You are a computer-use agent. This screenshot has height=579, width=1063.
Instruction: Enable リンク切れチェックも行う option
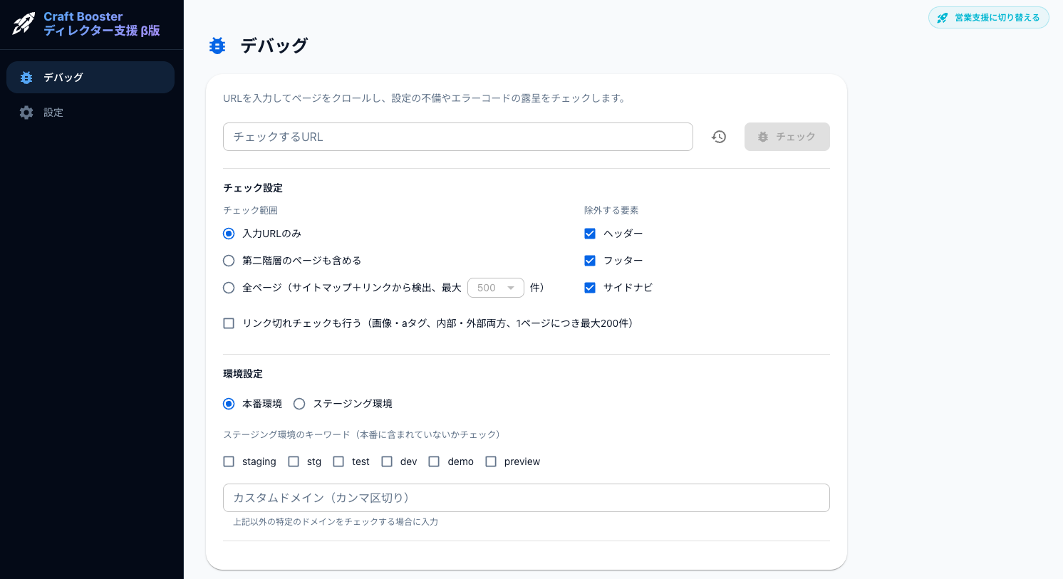pyautogui.click(x=229, y=323)
